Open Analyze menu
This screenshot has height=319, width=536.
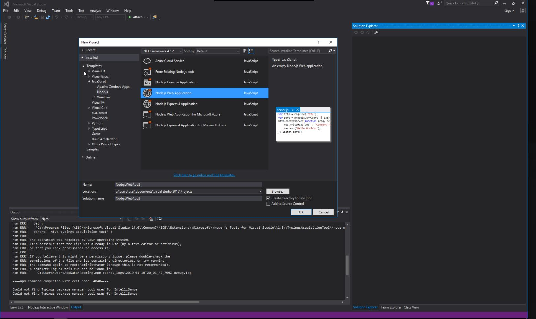point(96,11)
